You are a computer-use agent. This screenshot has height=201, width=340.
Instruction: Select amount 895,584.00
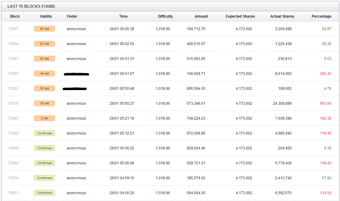pos(196,89)
